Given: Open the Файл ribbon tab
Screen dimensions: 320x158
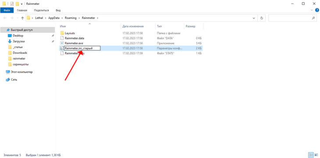Looking at the screenshot, I should pyautogui.click(x=7, y=10).
